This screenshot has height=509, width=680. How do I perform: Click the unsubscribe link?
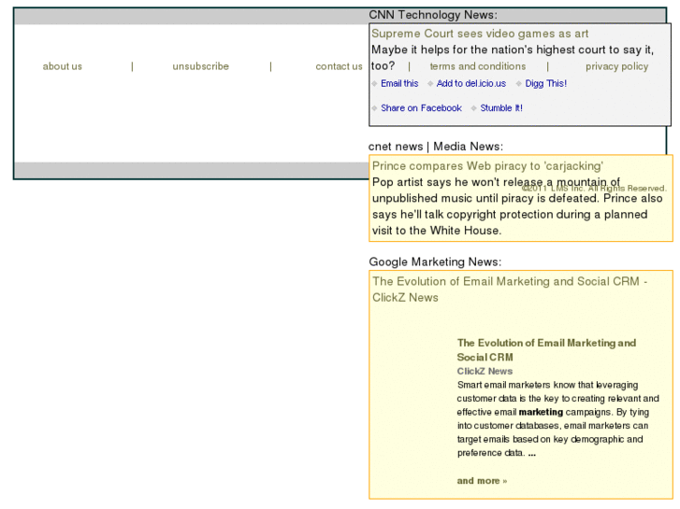point(200,66)
